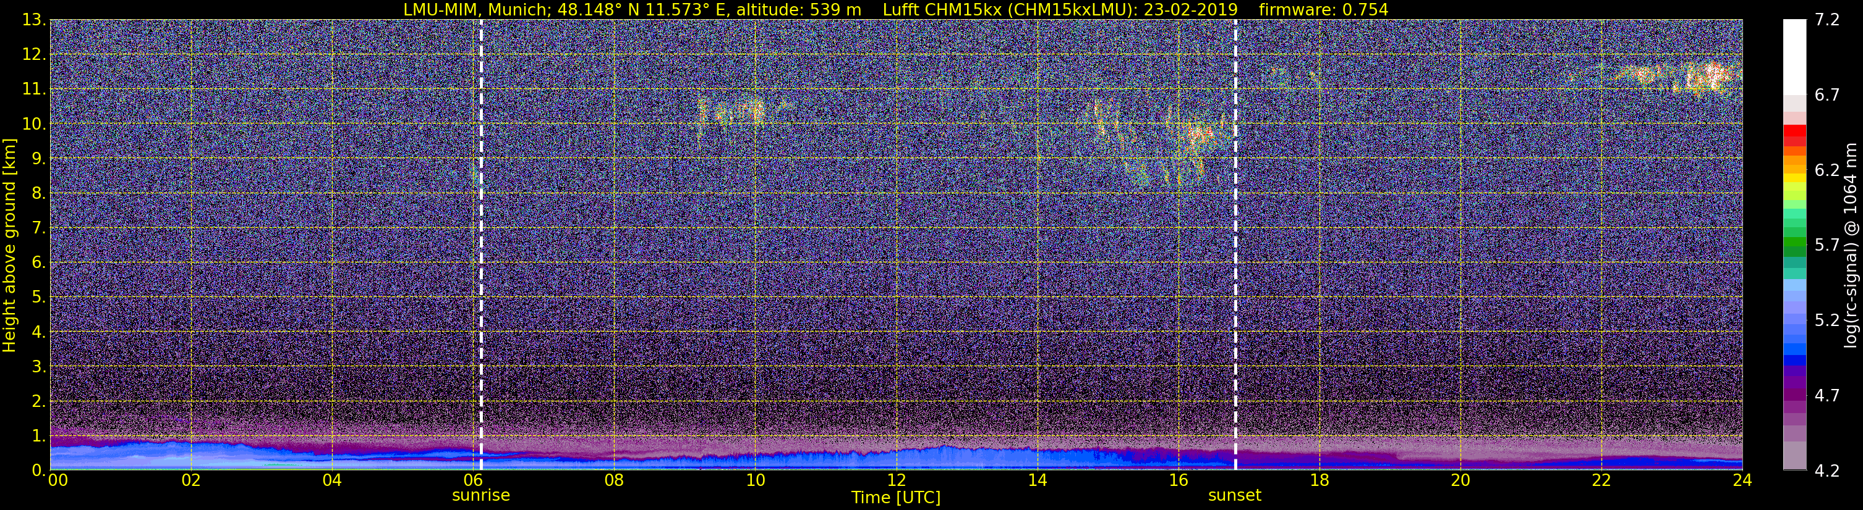Click the colorbar value '7.2'
The height and width of the screenshot is (510, 1863).
(x=1827, y=20)
